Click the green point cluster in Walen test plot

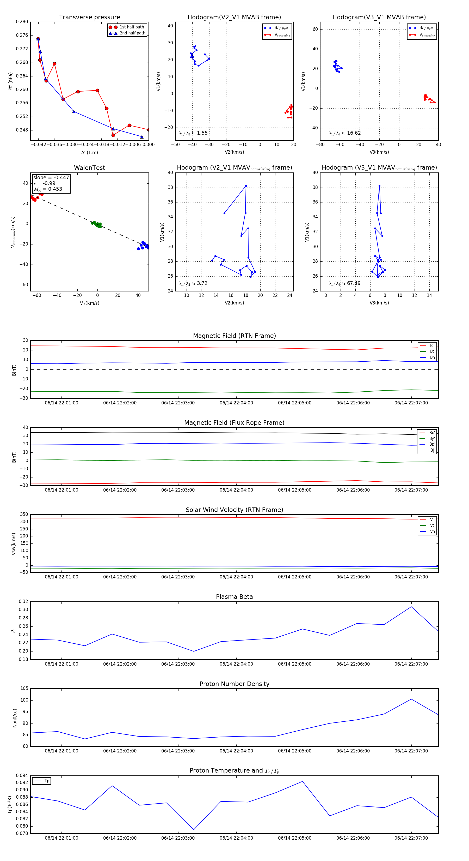pos(96,224)
